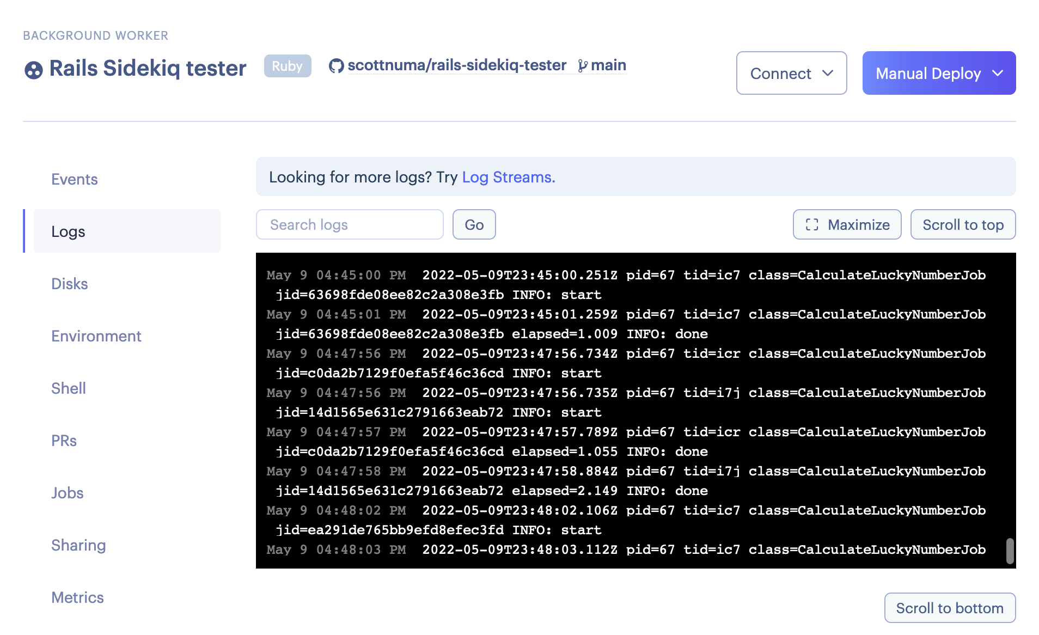Open the Log Streams link
Image resolution: width=1039 pixels, height=635 pixels.
click(506, 177)
